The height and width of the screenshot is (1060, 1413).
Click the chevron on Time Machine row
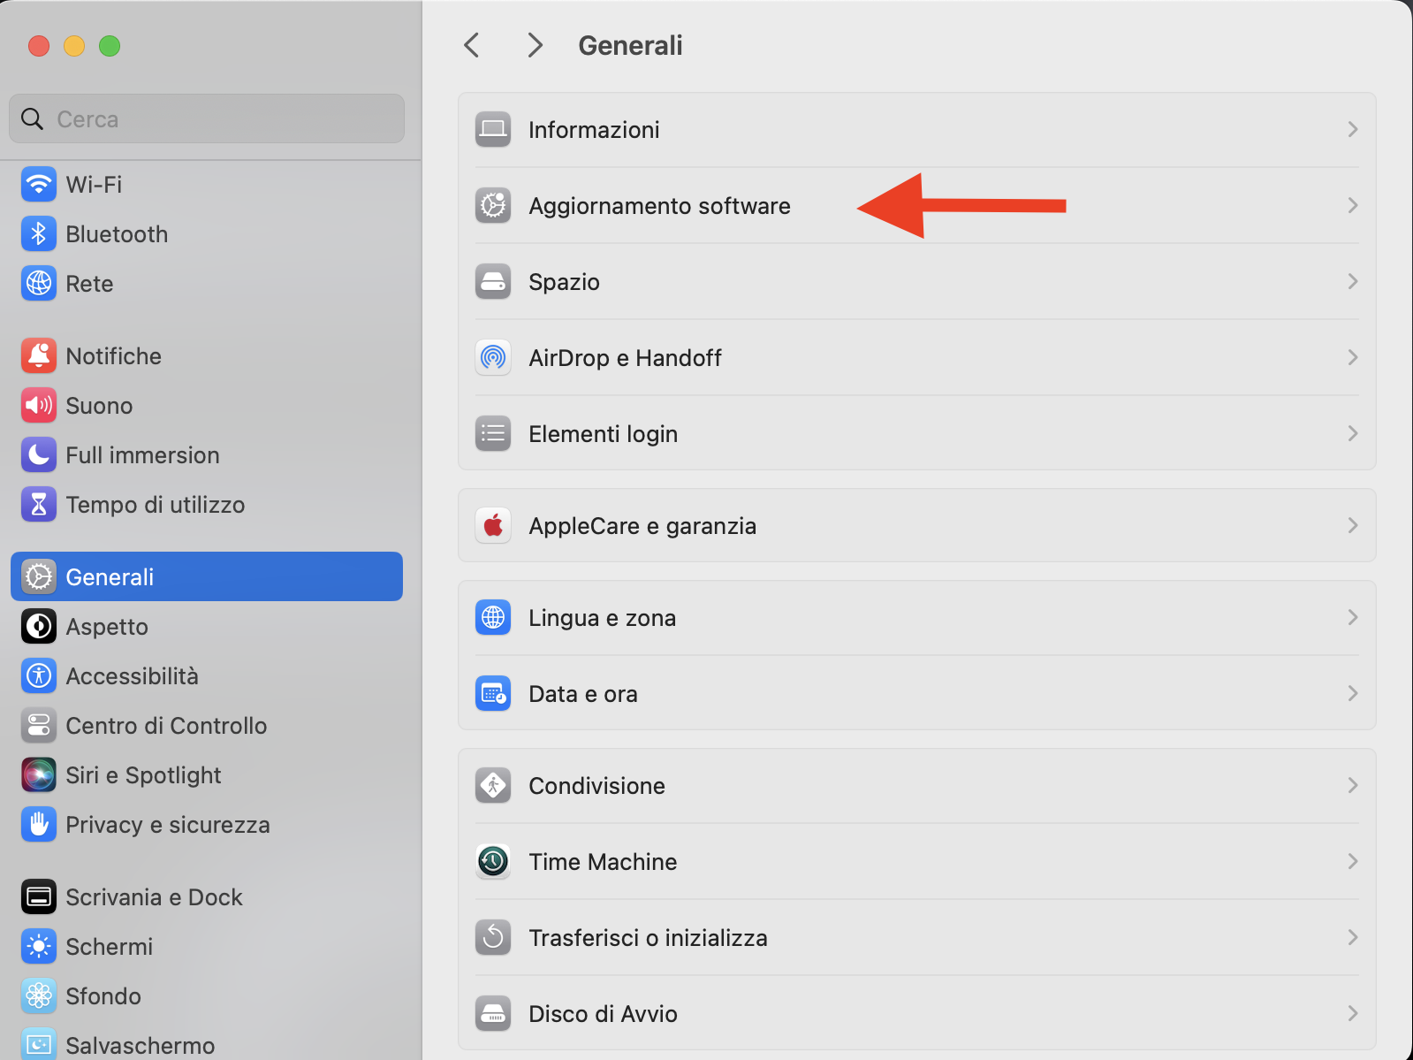tap(1353, 862)
